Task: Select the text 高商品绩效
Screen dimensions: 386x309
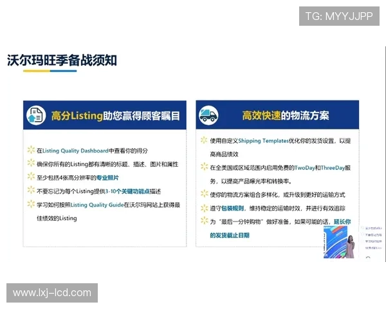Action: (x=224, y=154)
